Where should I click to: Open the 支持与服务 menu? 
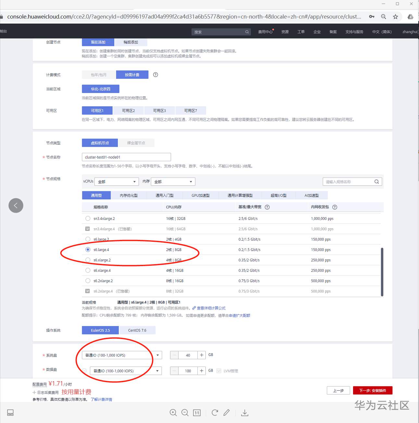(x=354, y=32)
